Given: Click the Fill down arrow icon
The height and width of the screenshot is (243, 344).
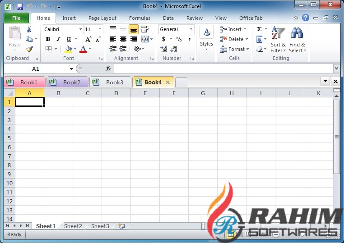Looking at the screenshot, I should coord(259,39).
